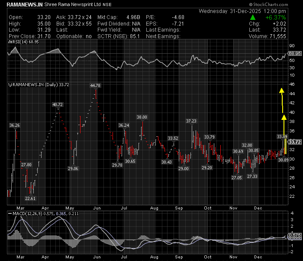Click the 30.85 price label
The image size is (303, 261).
pyautogui.click(x=254, y=151)
